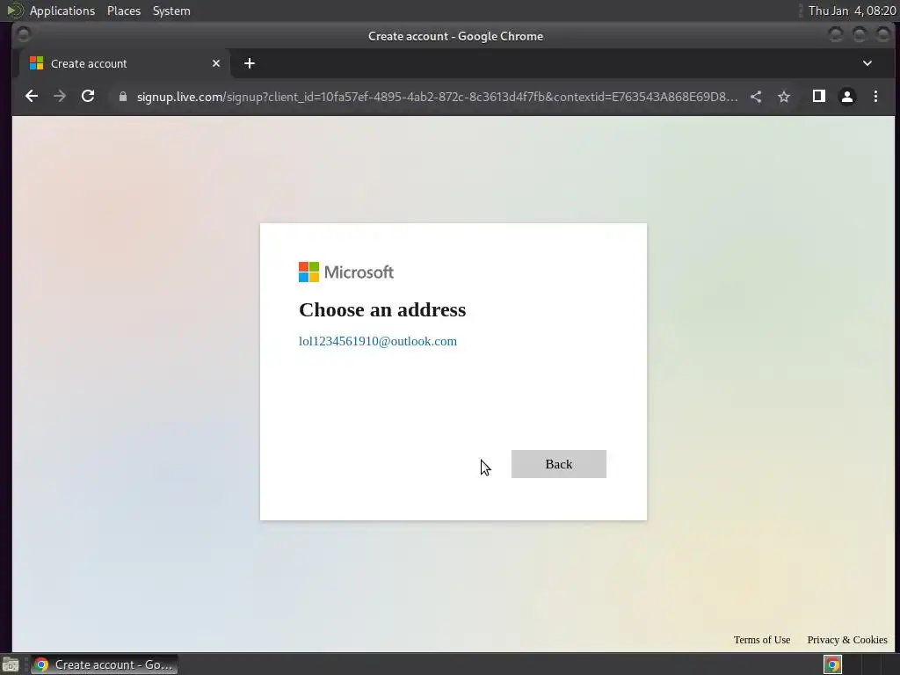The width and height of the screenshot is (900, 675).
Task: Open the Places menu
Action: (x=123, y=11)
